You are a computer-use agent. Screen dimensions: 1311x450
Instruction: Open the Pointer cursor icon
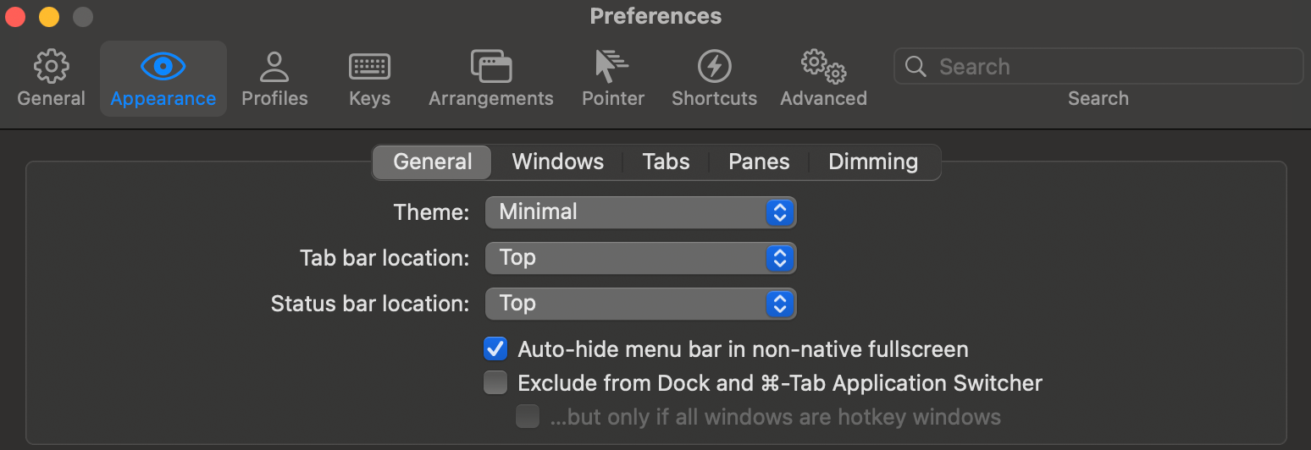point(612,66)
